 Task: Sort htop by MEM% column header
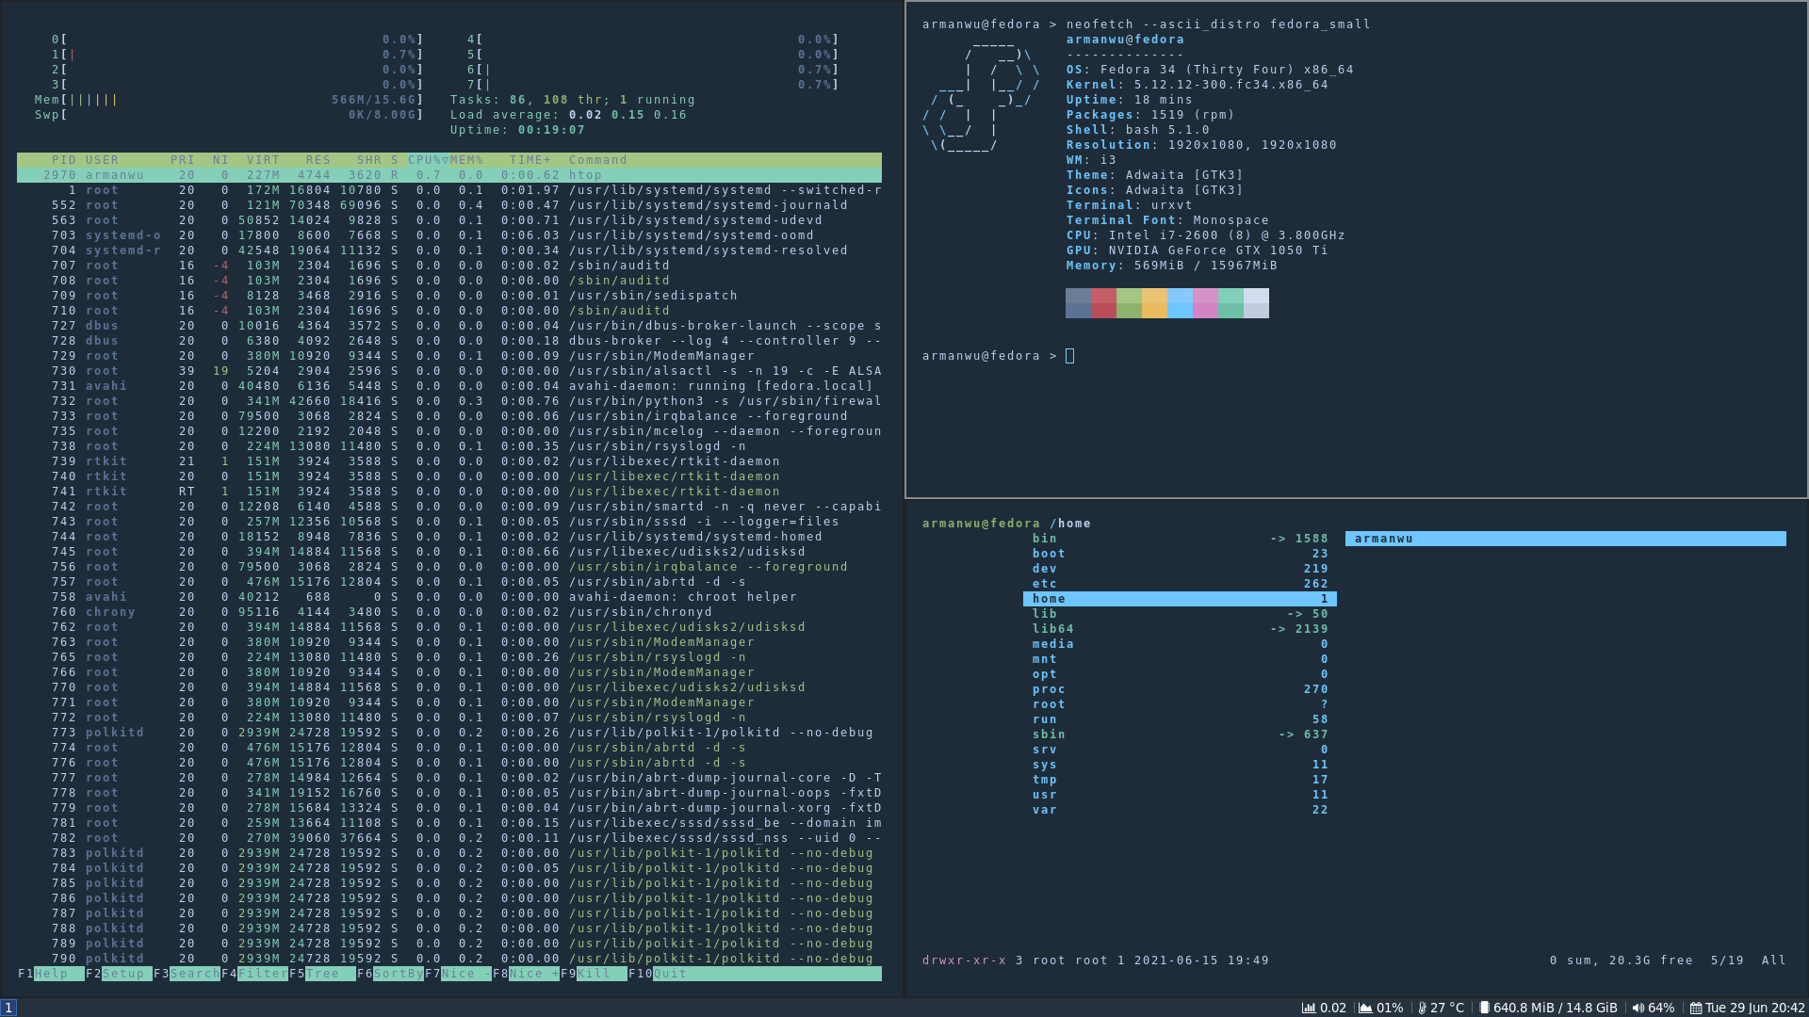click(x=466, y=160)
